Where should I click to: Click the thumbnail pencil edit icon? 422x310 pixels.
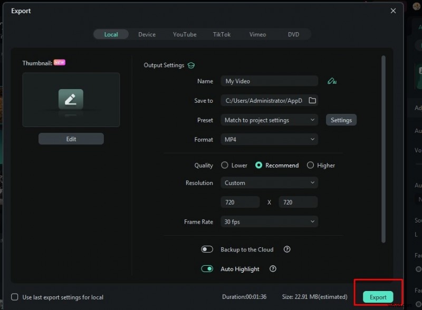[71, 99]
